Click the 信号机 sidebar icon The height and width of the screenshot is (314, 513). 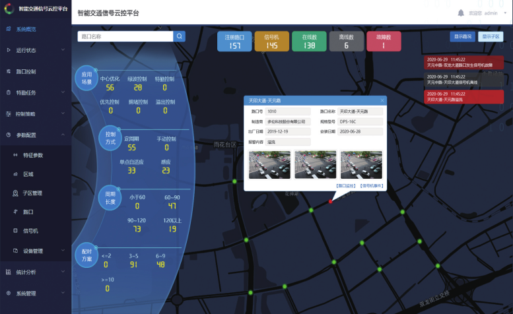(x=15, y=231)
